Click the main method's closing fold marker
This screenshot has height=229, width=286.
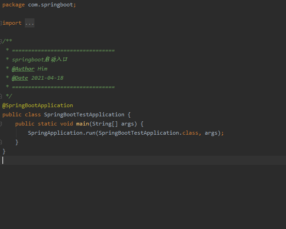point(1,142)
